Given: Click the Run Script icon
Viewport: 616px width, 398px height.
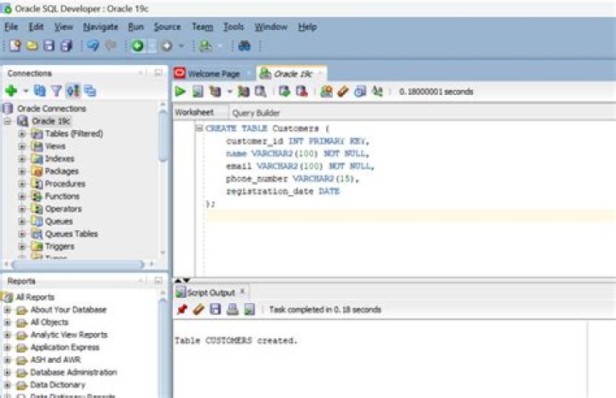Looking at the screenshot, I should [197, 92].
